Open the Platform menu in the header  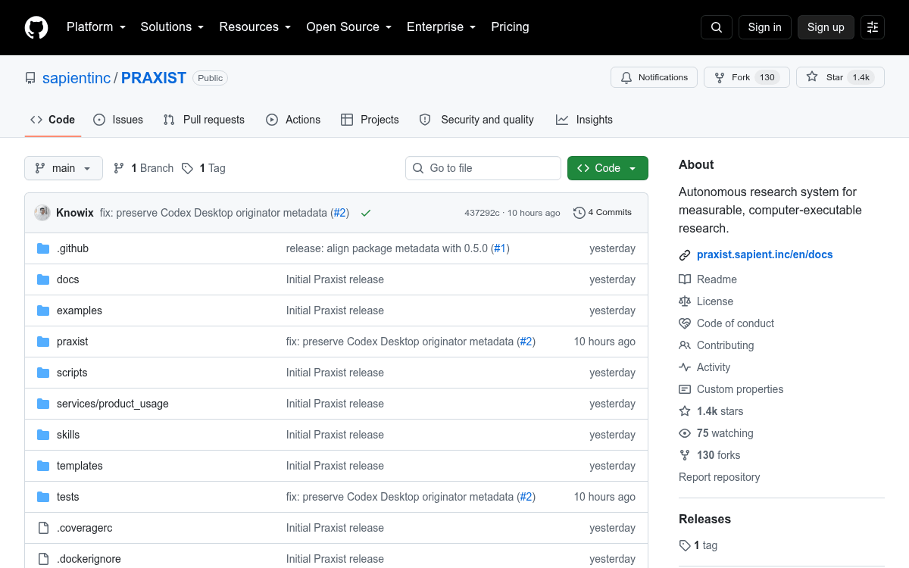[95, 27]
